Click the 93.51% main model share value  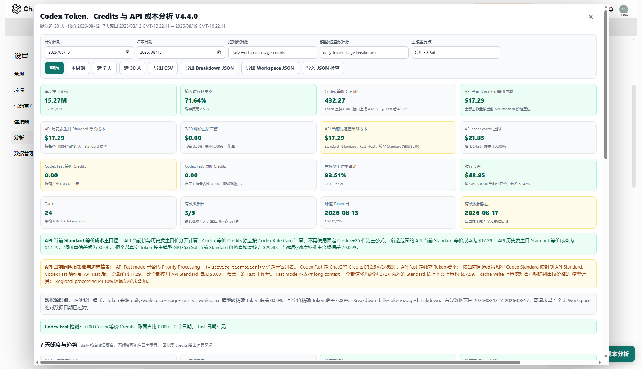click(335, 176)
